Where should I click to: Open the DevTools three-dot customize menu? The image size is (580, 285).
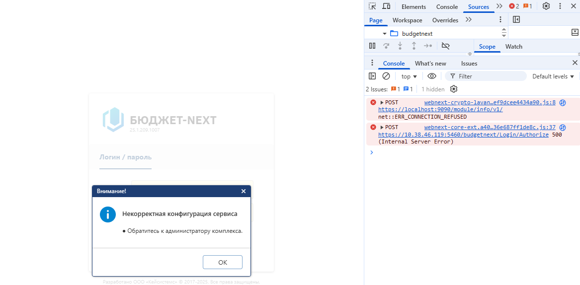point(560,6)
